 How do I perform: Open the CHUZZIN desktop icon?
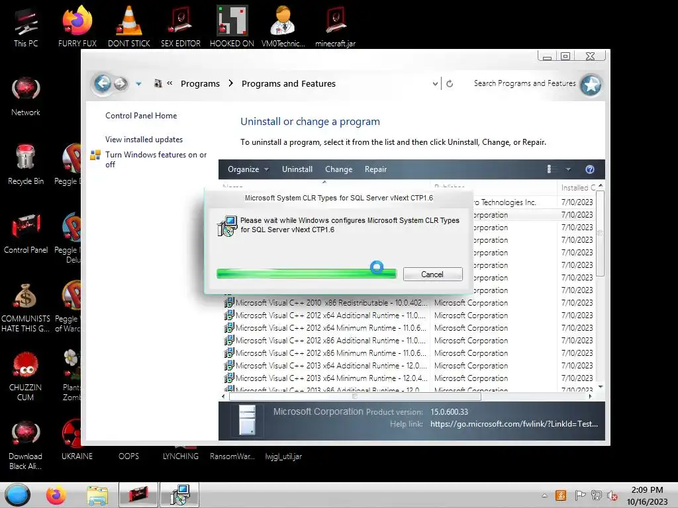[26, 376]
